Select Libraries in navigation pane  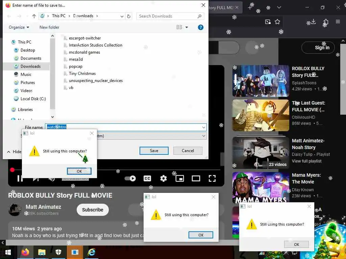25,110
